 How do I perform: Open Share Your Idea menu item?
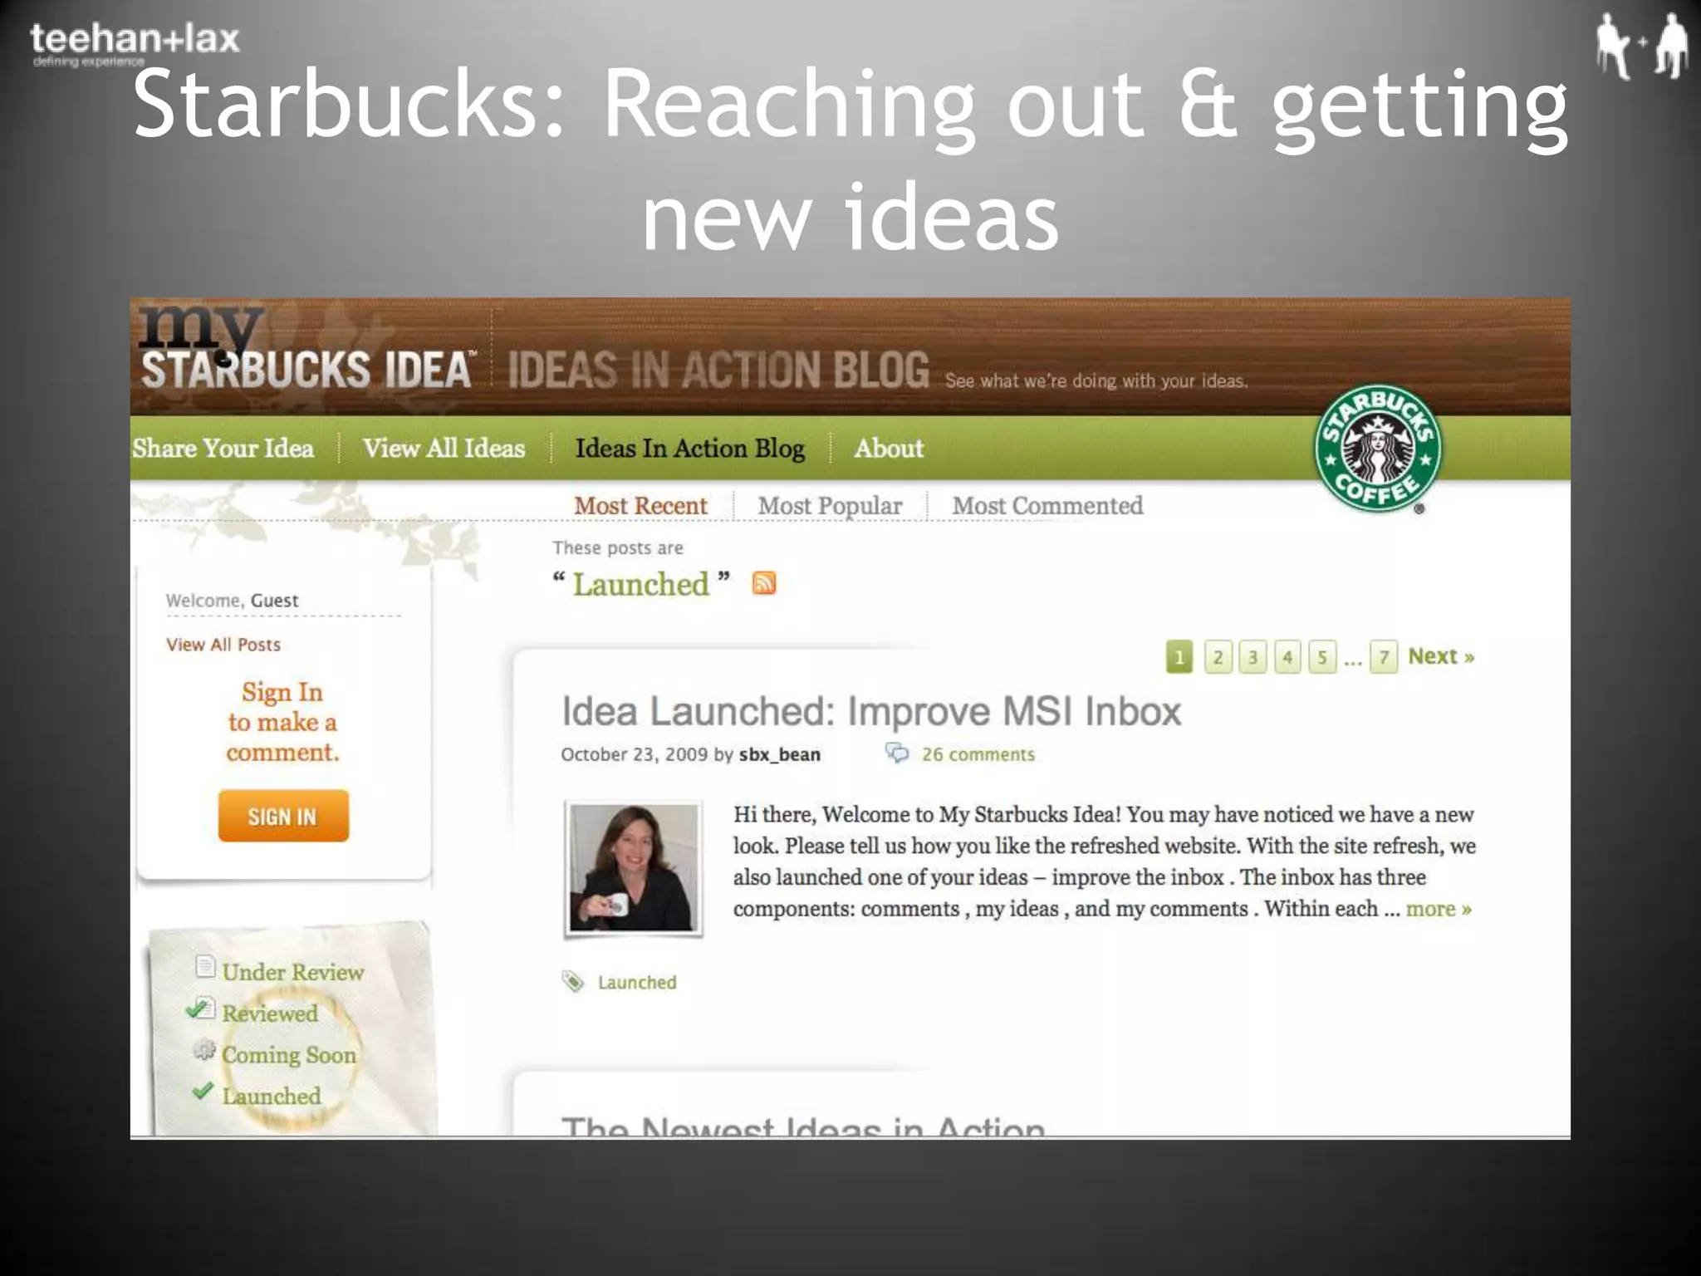pos(223,448)
